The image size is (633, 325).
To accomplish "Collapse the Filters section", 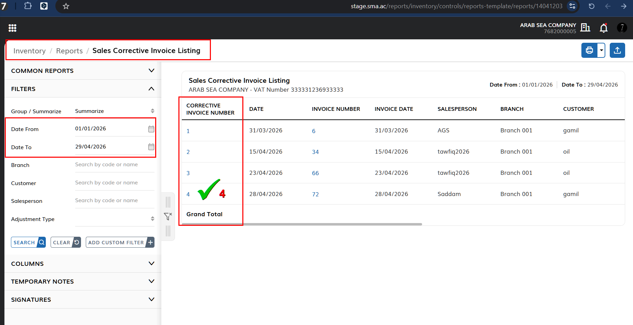I will point(83,89).
